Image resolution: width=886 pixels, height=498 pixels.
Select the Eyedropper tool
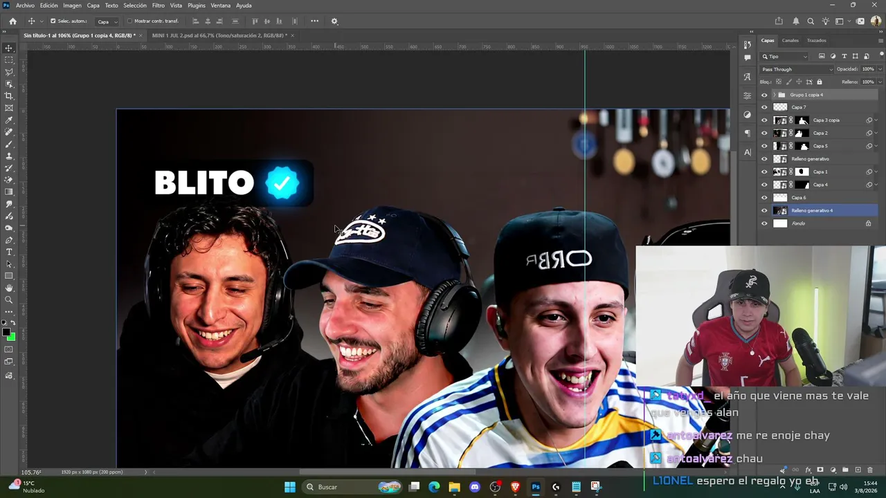point(9,120)
